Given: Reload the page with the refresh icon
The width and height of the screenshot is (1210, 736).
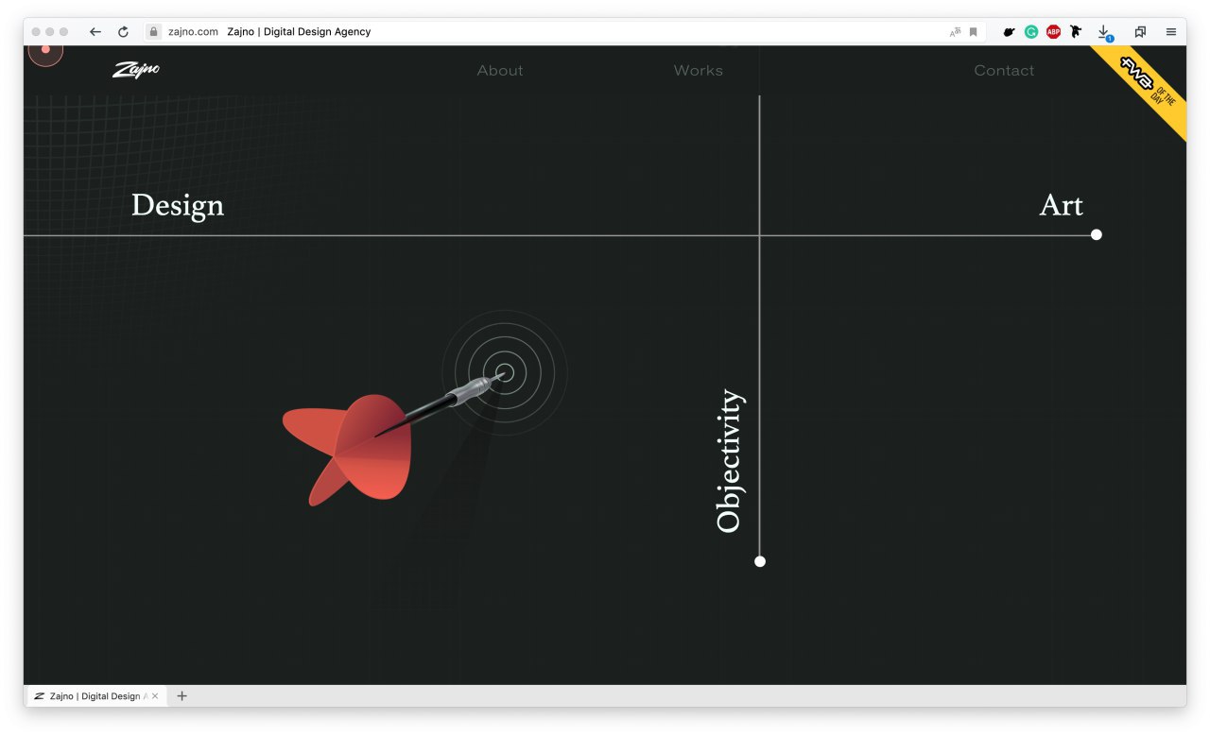Looking at the screenshot, I should pyautogui.click(x=123, y=32).
